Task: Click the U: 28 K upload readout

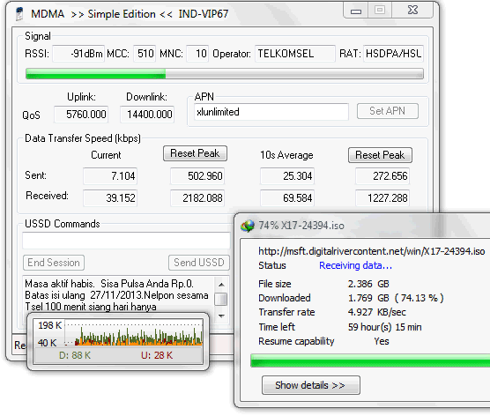Action: 157,355
